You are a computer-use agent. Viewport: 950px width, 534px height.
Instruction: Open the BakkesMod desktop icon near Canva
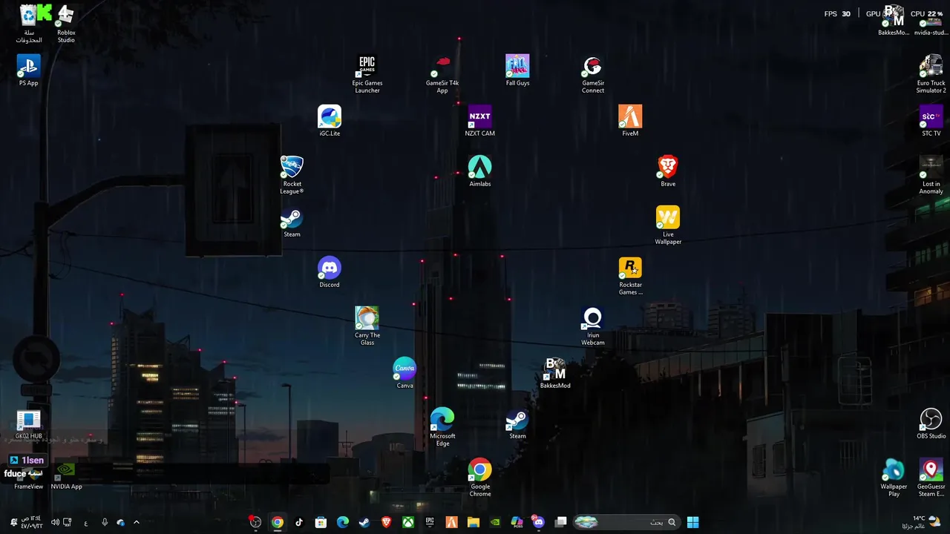pyautogui.click(x=555, y=372)
